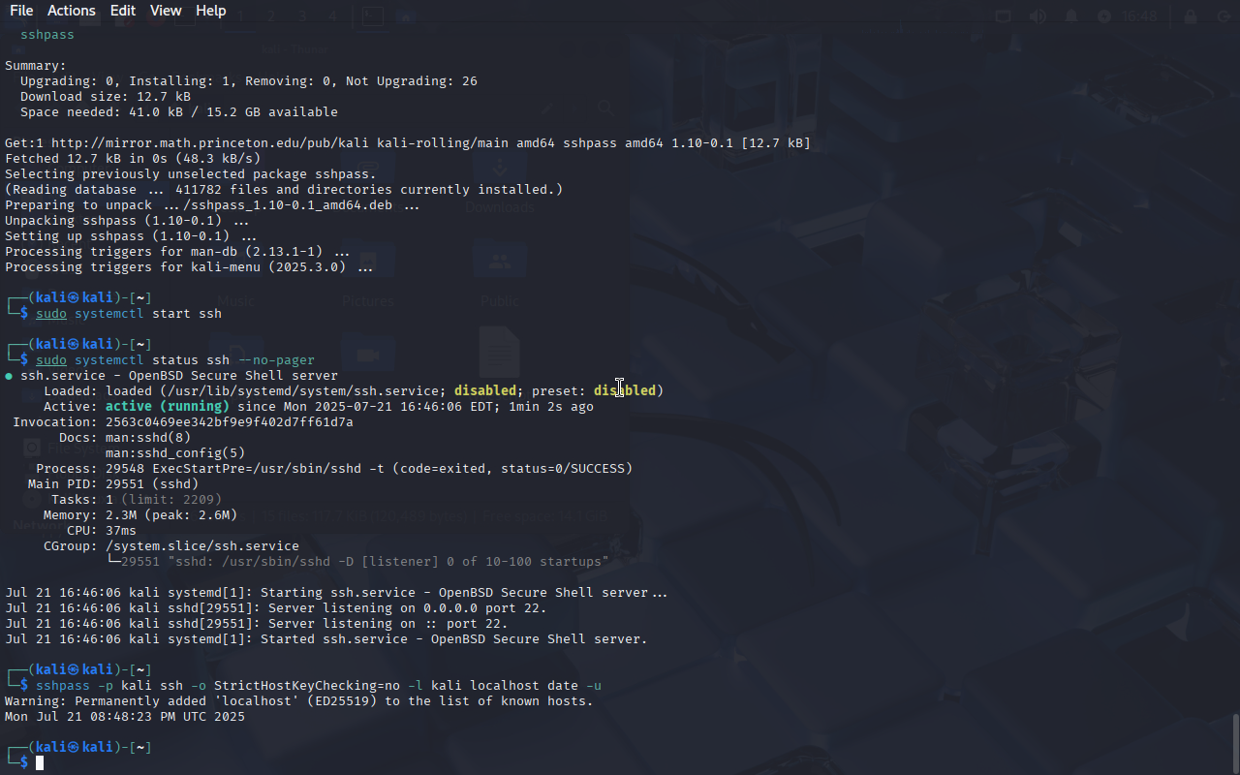Viewport: 1240px width, 775px height.
Task: Click 'Processing triggers for kali-menu' line
Action: 189,267
